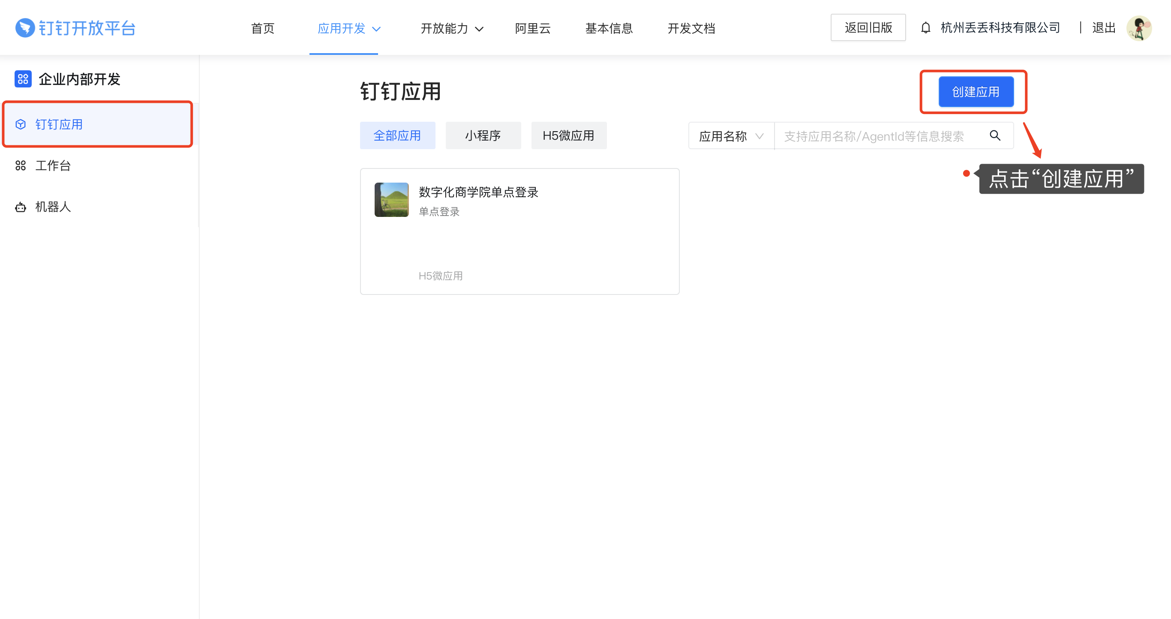1171x619 pixels.
Task: Click the search magnifier icon
Action: pyautogui.click(x=995, y=135)
